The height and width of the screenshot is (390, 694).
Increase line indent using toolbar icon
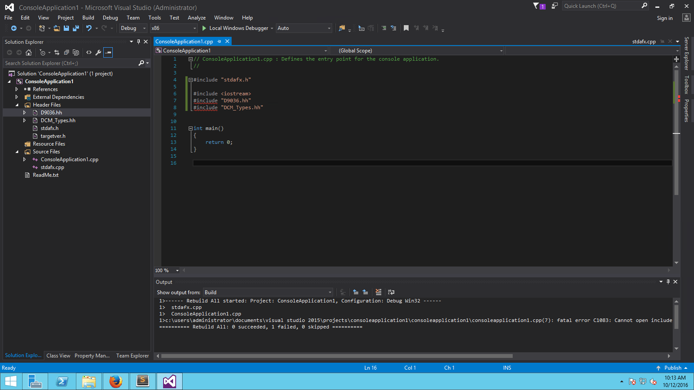pos(384,28)
